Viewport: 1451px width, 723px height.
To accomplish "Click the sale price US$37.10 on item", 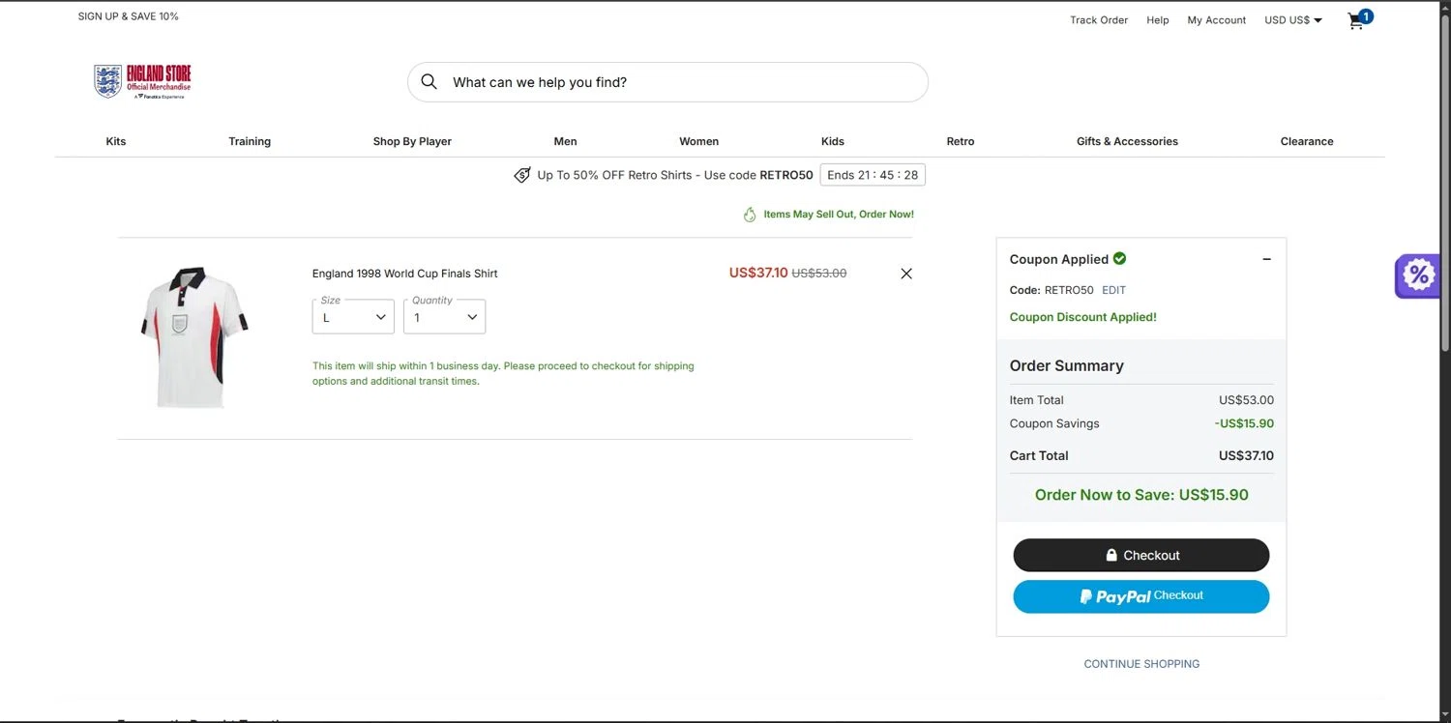I will click(x=758, y=273).
